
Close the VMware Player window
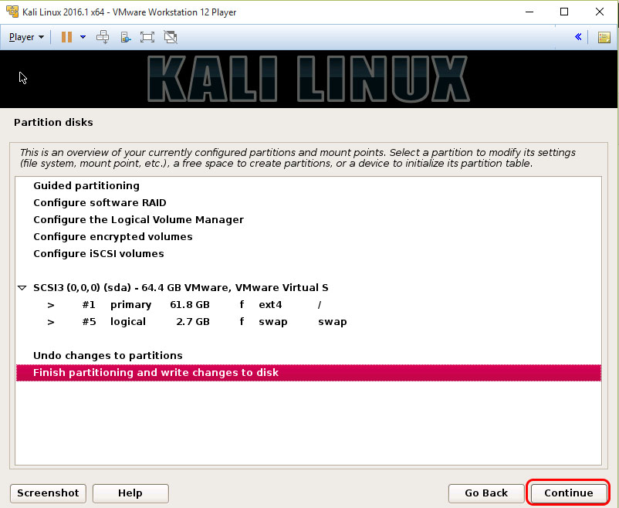[599, 12]
